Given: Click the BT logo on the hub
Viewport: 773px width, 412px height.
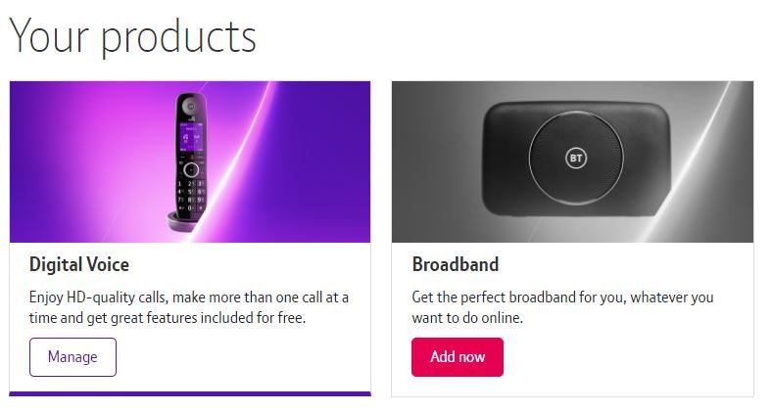Looking at the screenshot, I should (x=576, y=159).
